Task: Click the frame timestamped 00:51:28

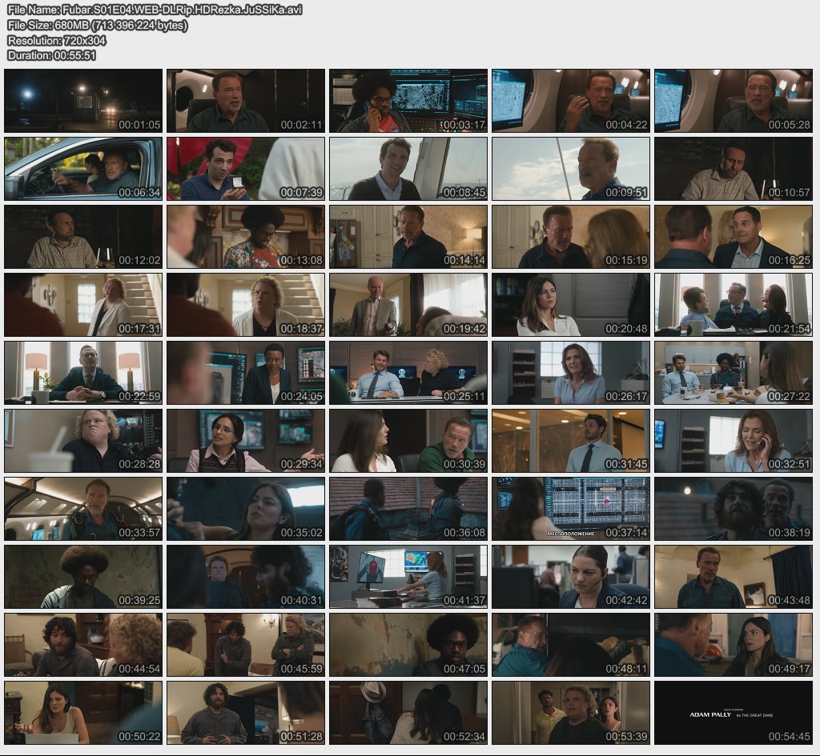Action: coord(246,713)
